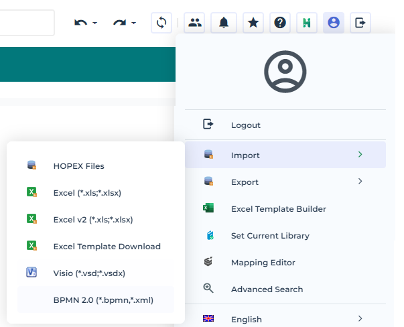The image size is (404, 327).
Task: Click Set Current Library
Action: pos(270,236)
